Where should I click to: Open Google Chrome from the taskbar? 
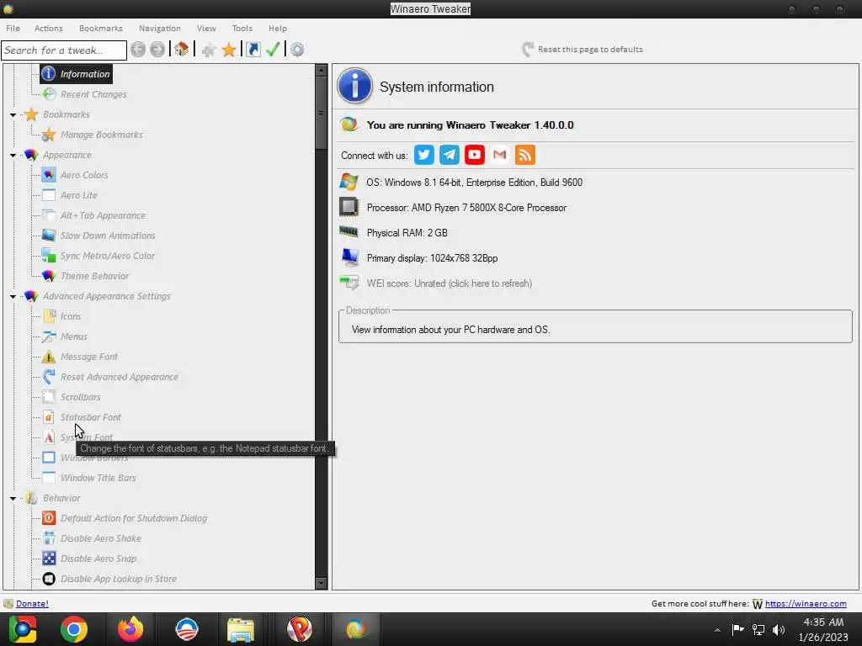pos(74,629)
